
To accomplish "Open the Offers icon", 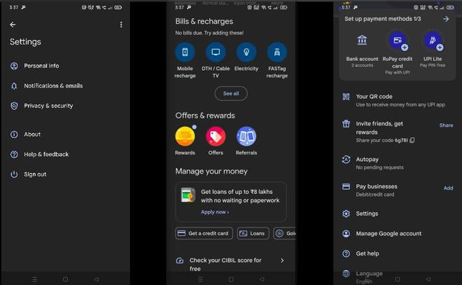I will pyautogui.click(x=216, y=136).
